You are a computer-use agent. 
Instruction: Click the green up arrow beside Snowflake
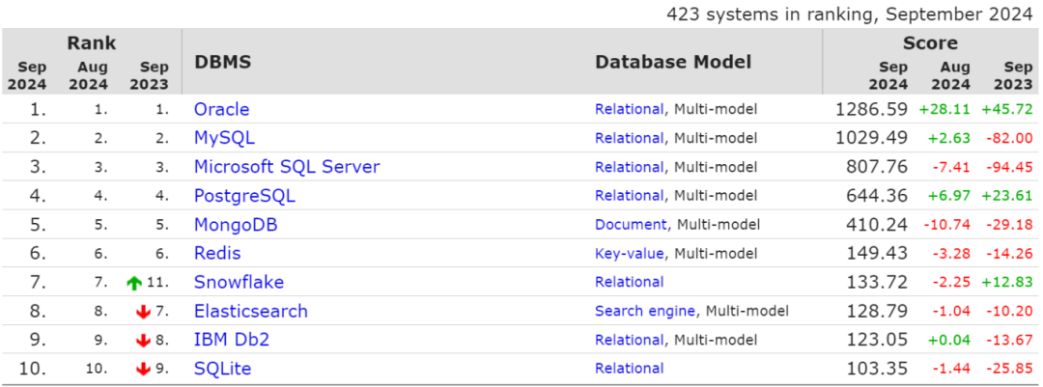[134, 283]
